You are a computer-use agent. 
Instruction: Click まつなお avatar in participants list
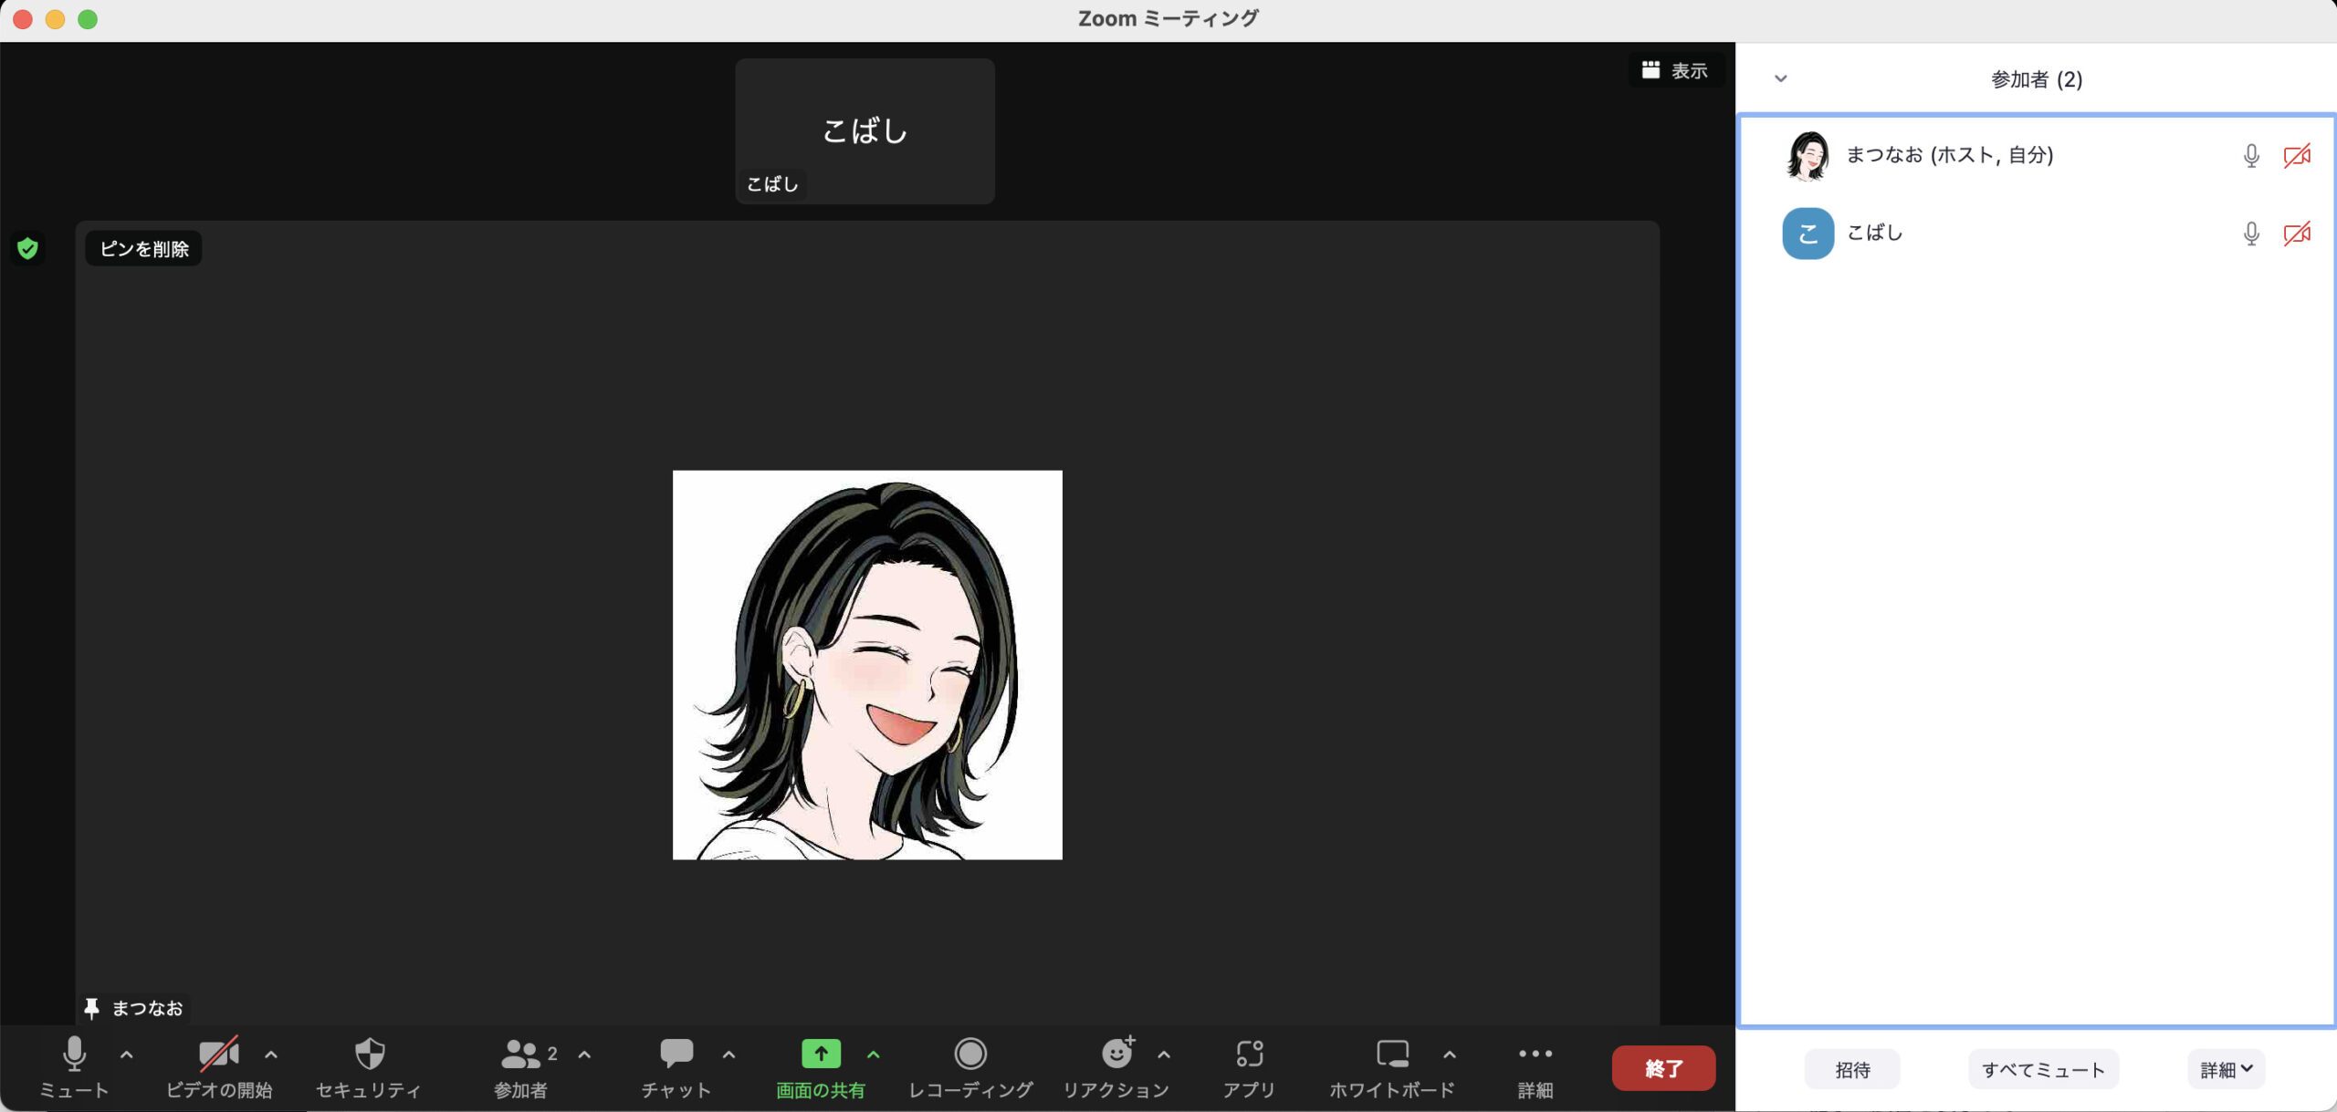coord(1808,156)
